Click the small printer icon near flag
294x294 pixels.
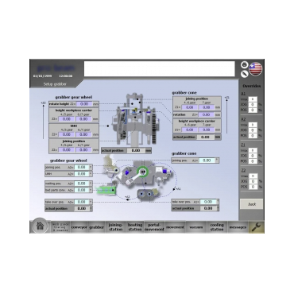tap(244, 64)
